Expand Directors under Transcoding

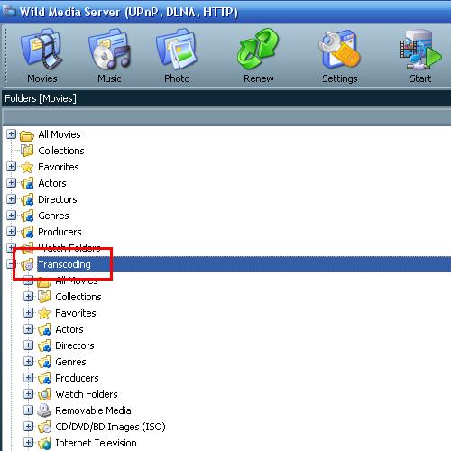pos(28,345)
